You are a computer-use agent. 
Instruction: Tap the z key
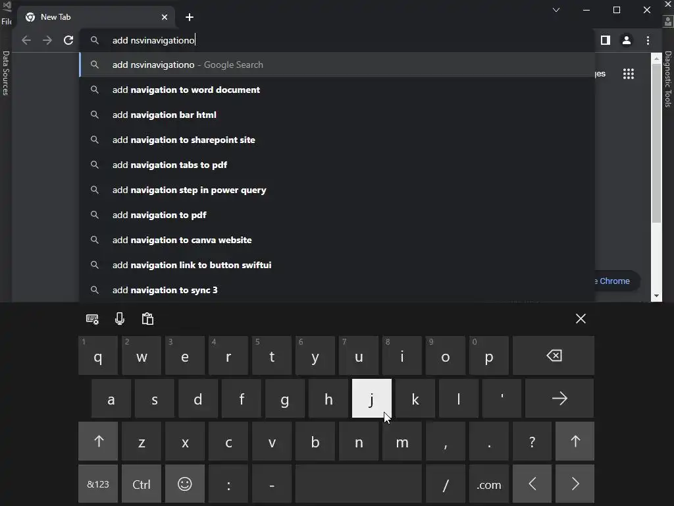[142, 441]
